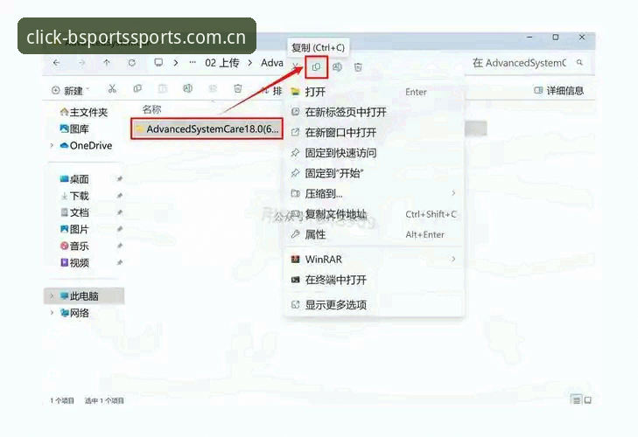
Task: Click the pin icon beside 文档
Action: tap(120, 212)
